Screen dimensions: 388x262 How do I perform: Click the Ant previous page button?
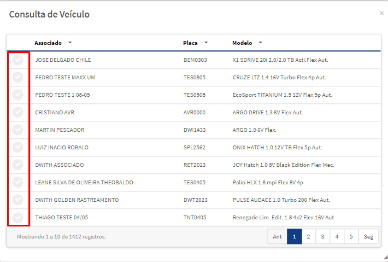point(277,236)
